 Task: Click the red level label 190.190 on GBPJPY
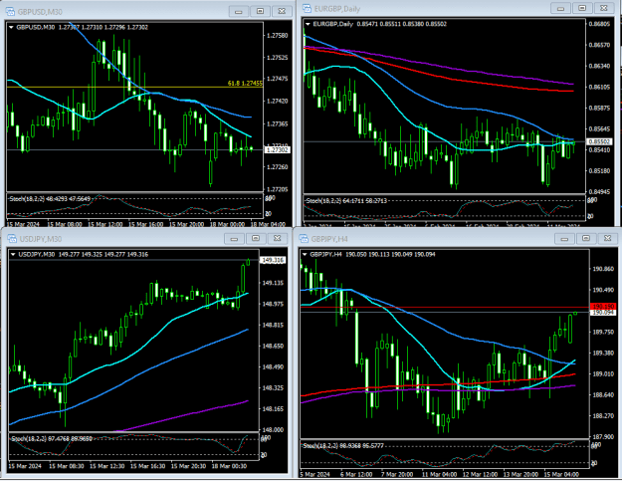point(604,307)
